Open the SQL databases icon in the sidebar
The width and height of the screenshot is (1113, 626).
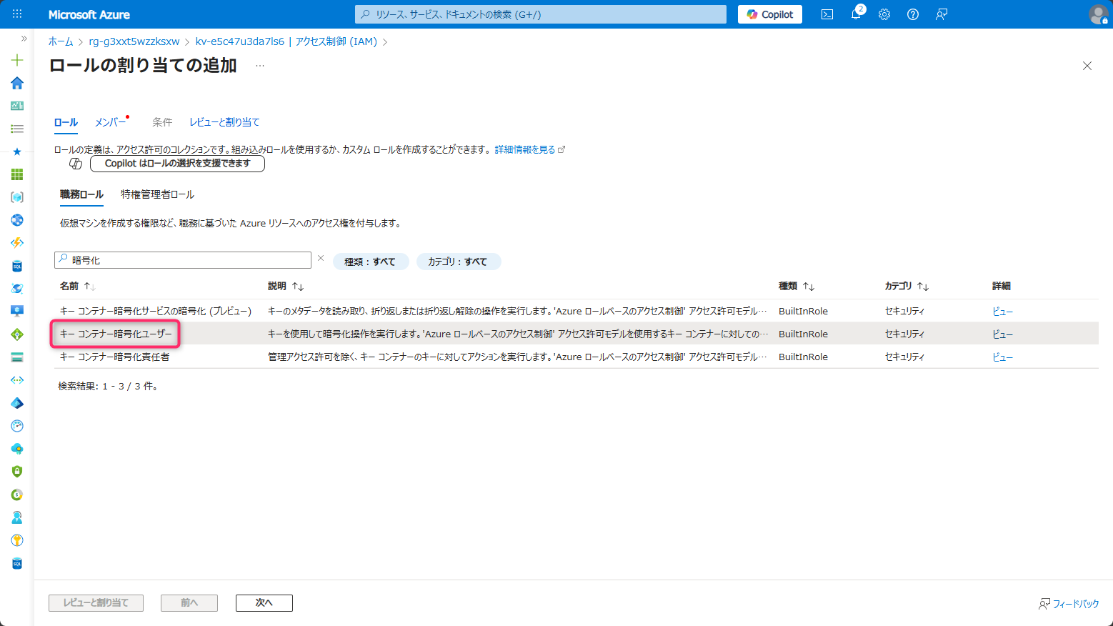click(x=16, y=266)
